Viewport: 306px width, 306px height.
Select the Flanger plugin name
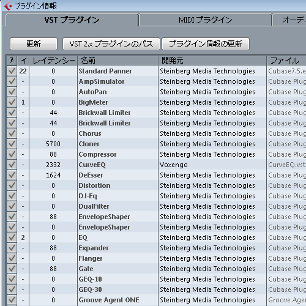pos(91,258)
